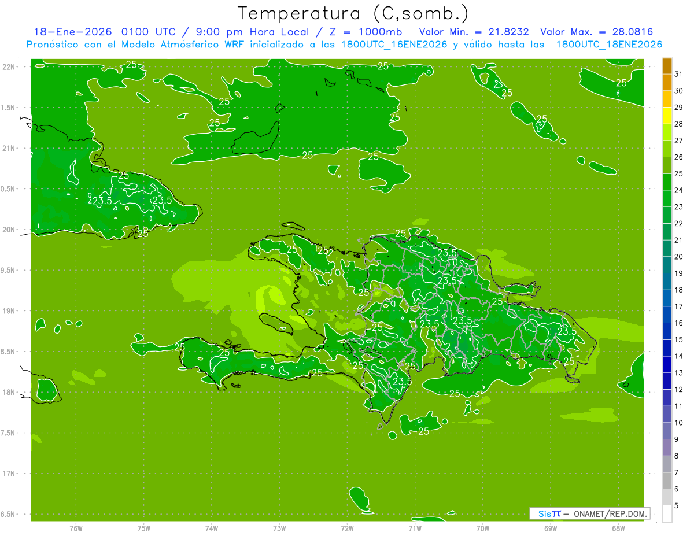Screen dimensions: 694x536
Task: Click the '18N' latitude axis label
Action: 9,392
